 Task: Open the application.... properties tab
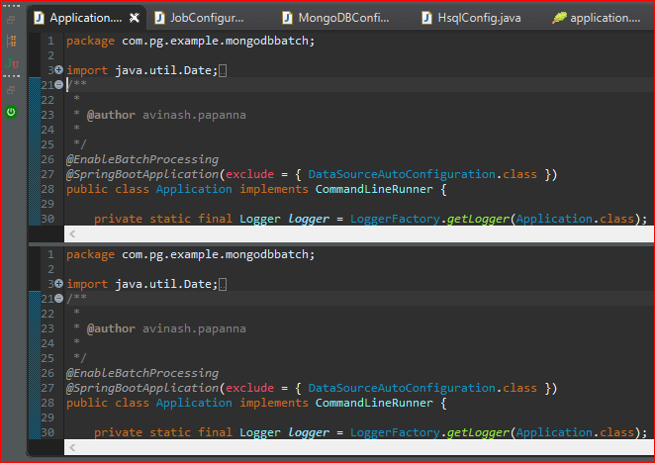(x=596, y=18)
